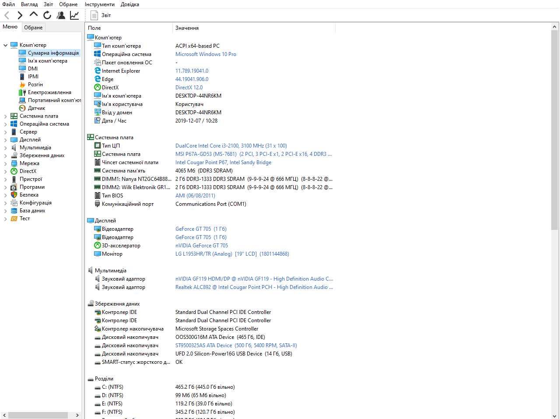Expand the Операційна система tree node

click(5, 124)
